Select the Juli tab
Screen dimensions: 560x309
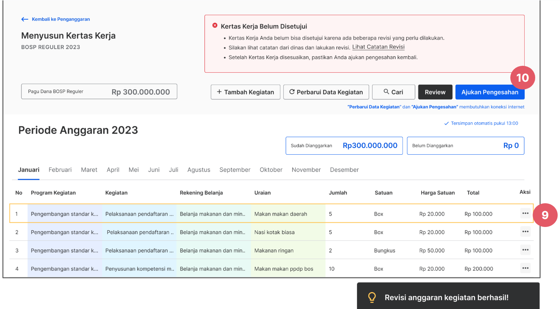[174, 170]
